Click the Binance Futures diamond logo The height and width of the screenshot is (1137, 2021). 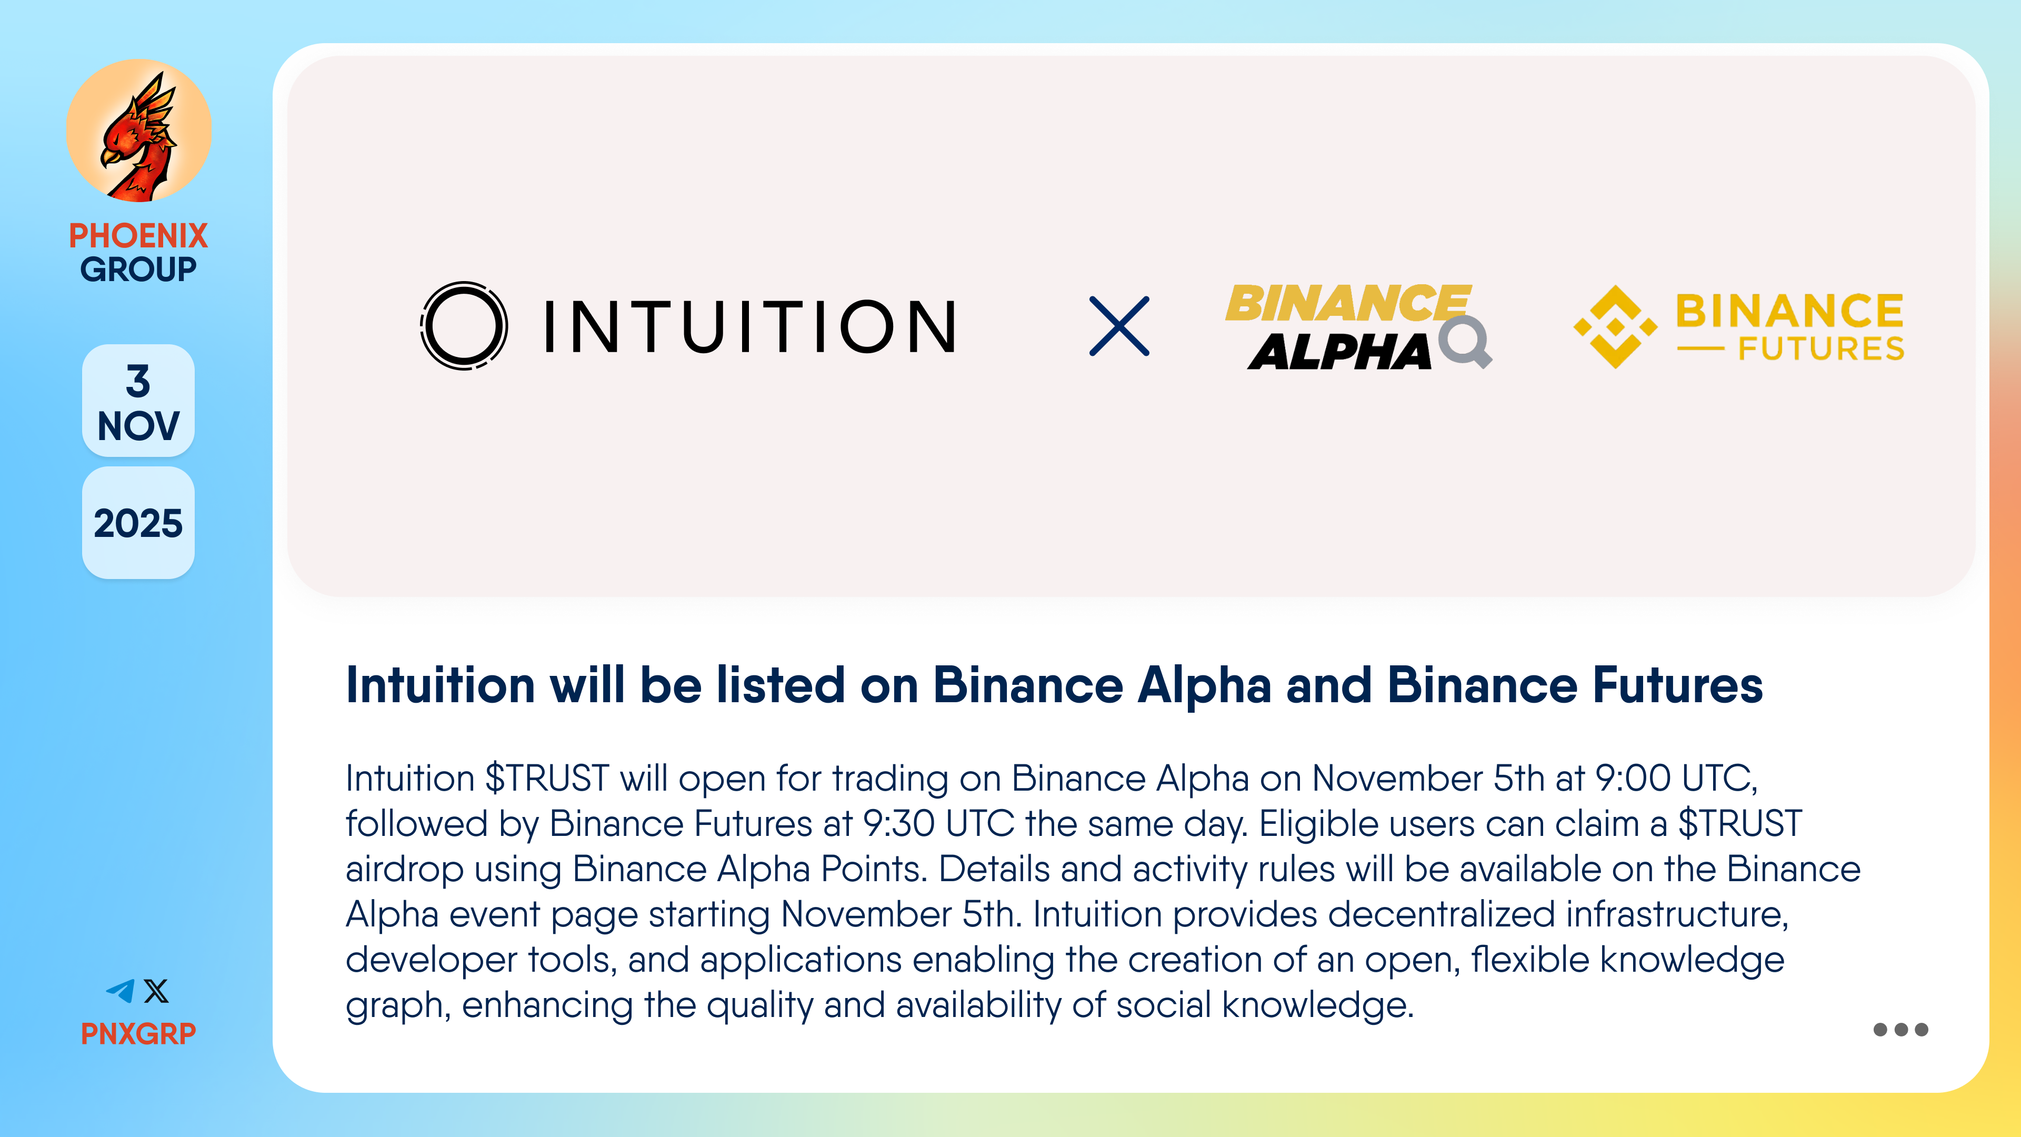[1615, 326]
